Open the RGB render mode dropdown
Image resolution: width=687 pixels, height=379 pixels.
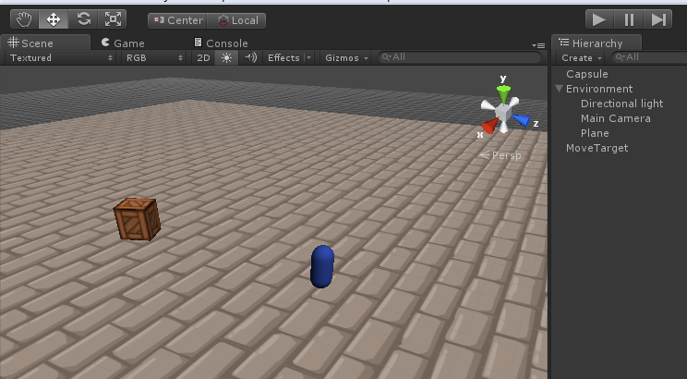[x=154, y=58]
